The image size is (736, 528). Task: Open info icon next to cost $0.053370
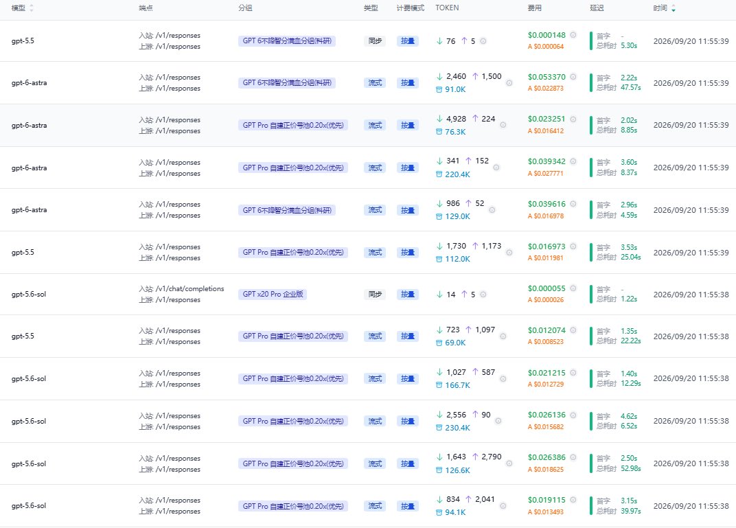pos(573,77)
